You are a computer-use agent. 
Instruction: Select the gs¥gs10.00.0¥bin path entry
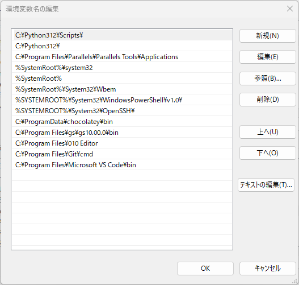click(122, 133)
